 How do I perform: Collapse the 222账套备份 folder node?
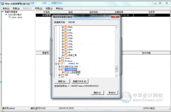59,69
